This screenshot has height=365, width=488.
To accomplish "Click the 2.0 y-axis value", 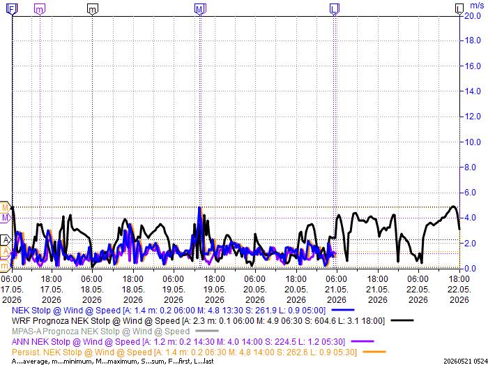I will [470, 244].
